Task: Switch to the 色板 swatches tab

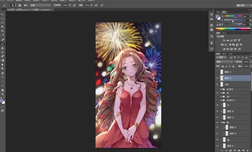Action: coord(218,12)
